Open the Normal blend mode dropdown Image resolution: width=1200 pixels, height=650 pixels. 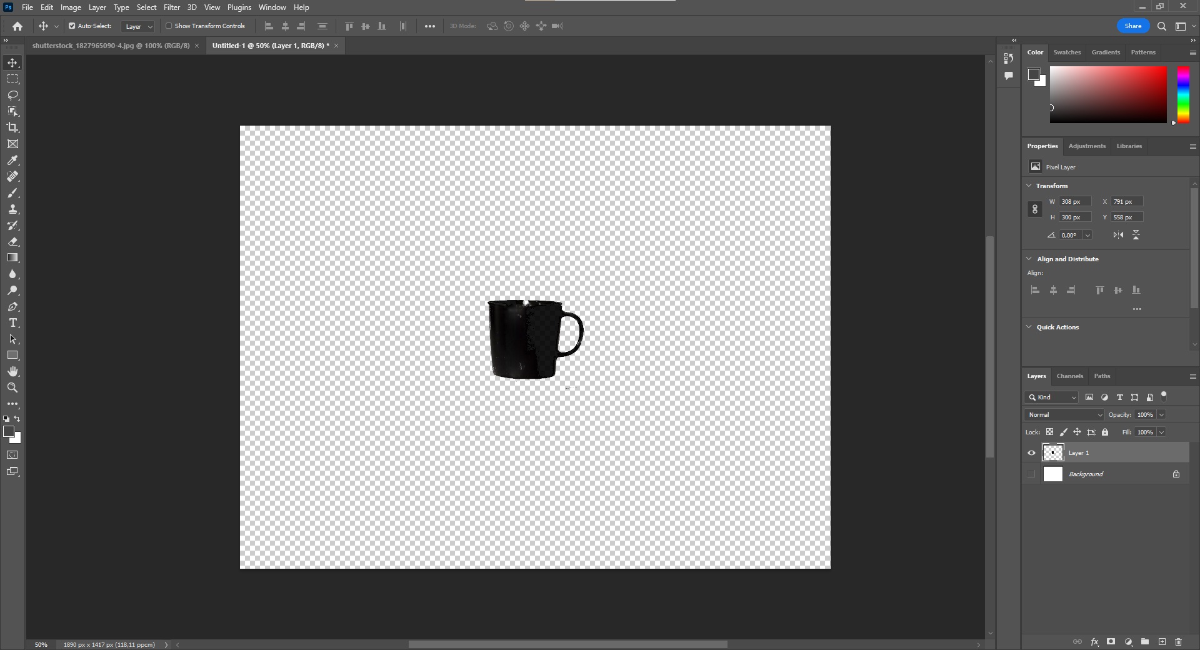[1064, 415]
